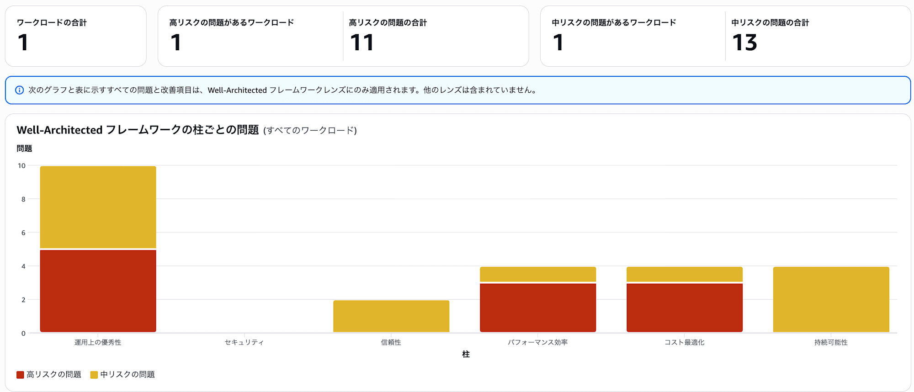The width and height of the screenshot is (914, 392).
Task: Click the 柱 x-axis title
Action: point(466,354)
